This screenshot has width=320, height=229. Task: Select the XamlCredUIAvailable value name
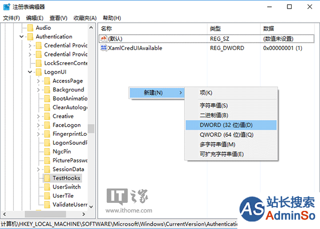[x=135, y=48]
